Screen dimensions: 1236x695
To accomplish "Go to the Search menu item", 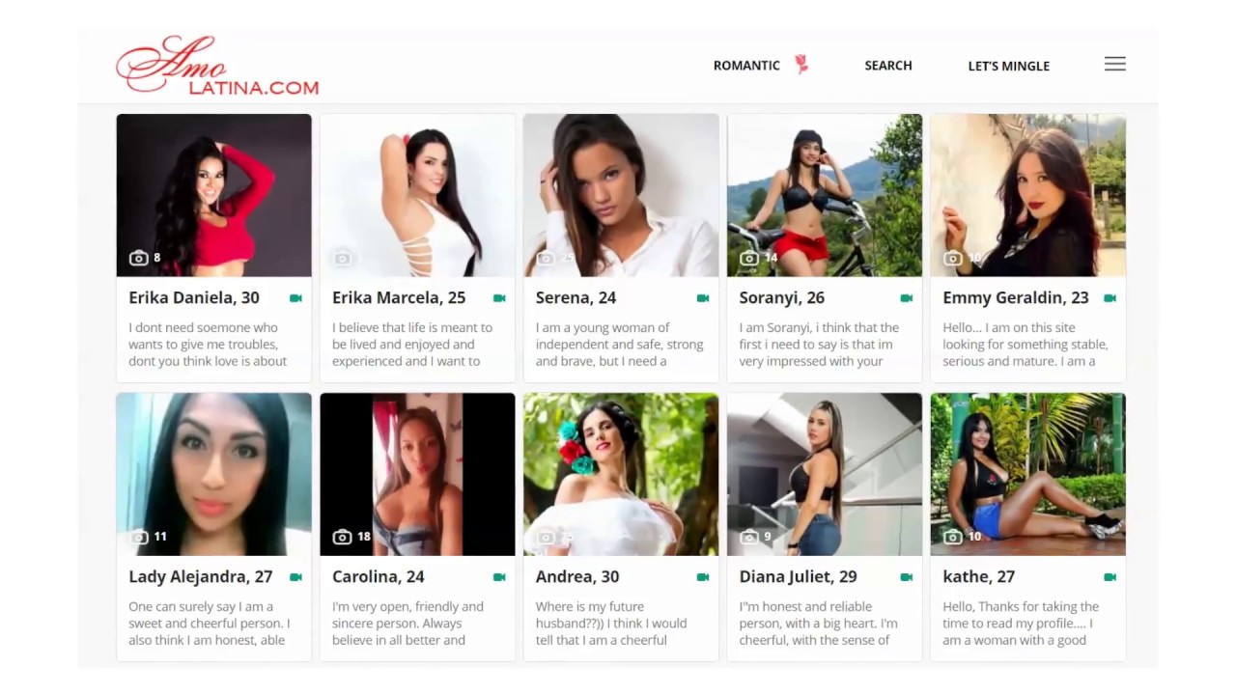I will [x=888, y=66].
